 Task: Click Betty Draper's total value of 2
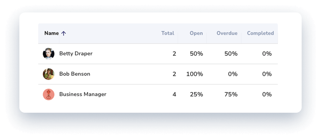tap(174, 54)
